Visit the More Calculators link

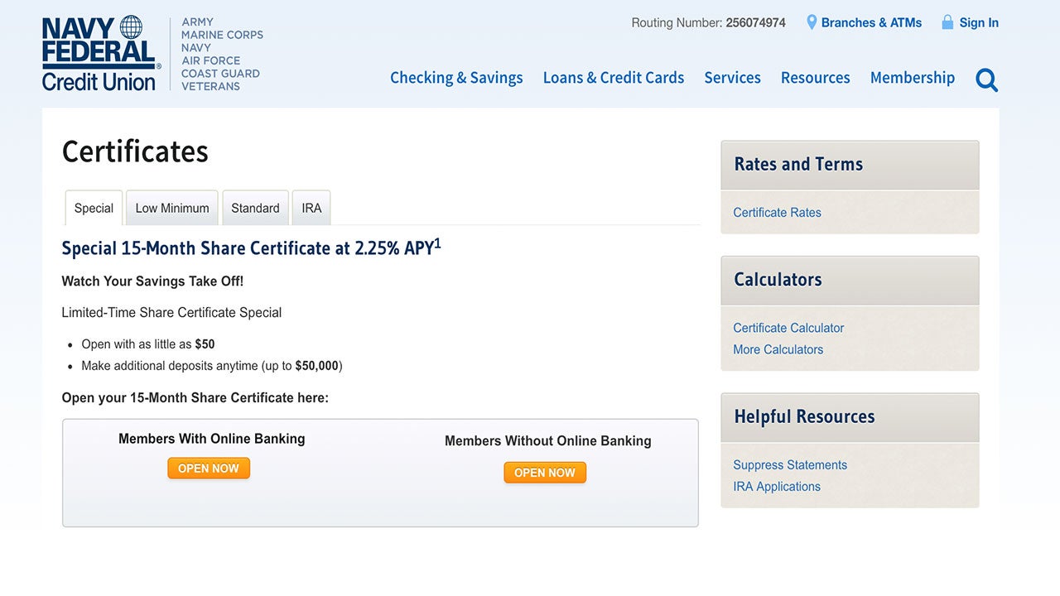(778, 349)
